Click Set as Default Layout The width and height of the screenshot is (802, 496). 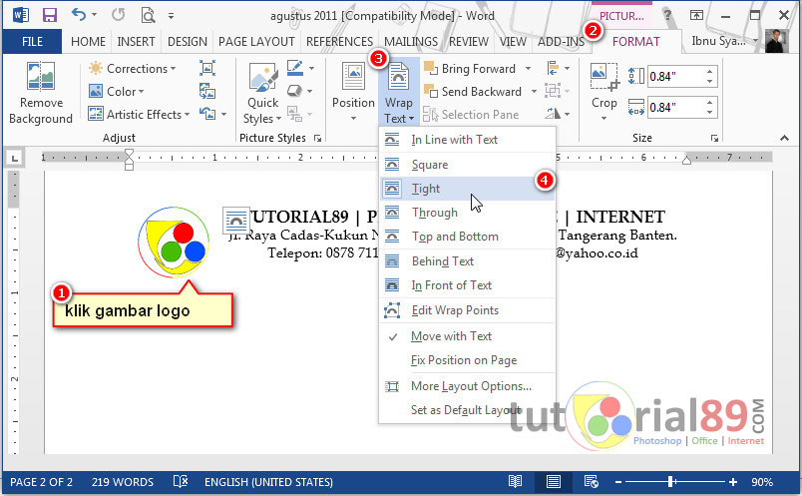(x=467, y=410)
